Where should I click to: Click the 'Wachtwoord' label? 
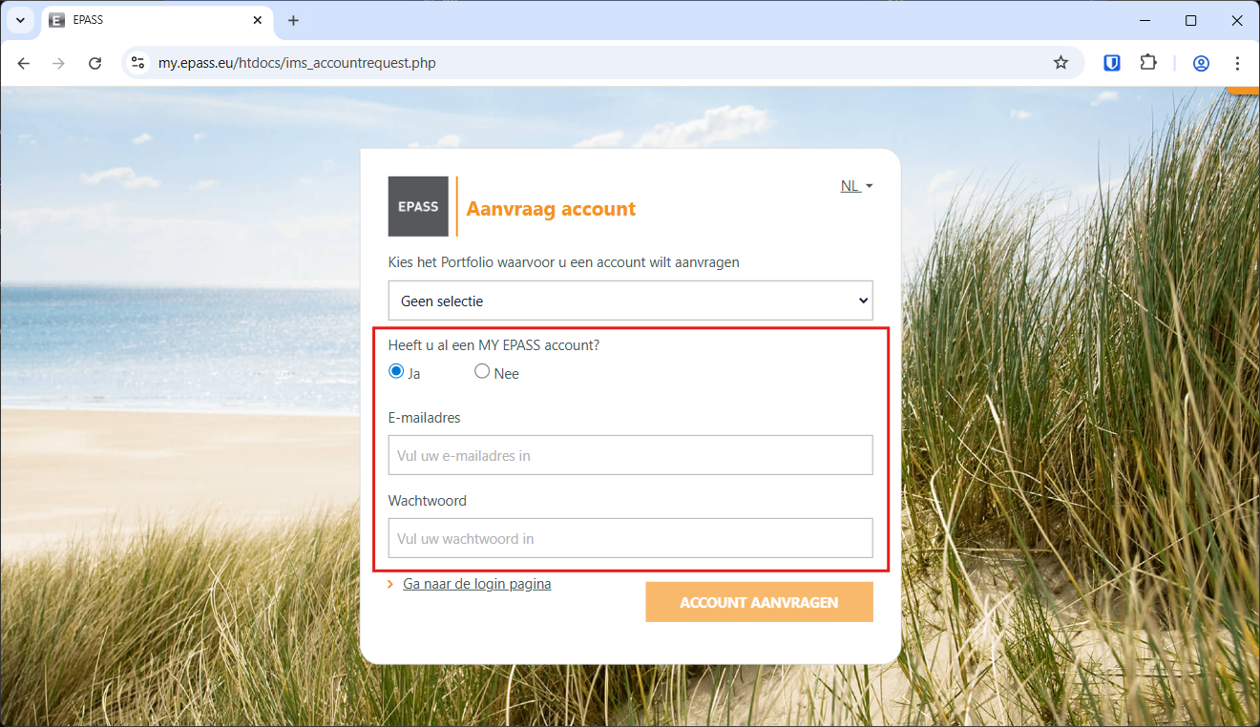tap(427, 501)
